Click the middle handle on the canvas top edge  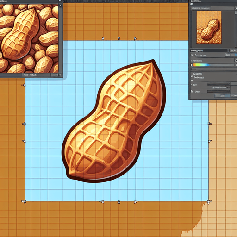tap(118, 38)
